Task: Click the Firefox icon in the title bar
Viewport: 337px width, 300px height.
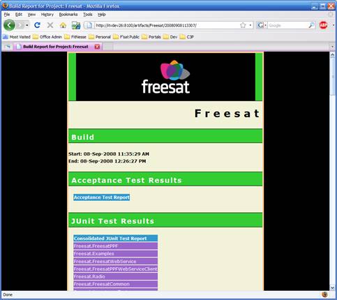Action: (5, 6)
